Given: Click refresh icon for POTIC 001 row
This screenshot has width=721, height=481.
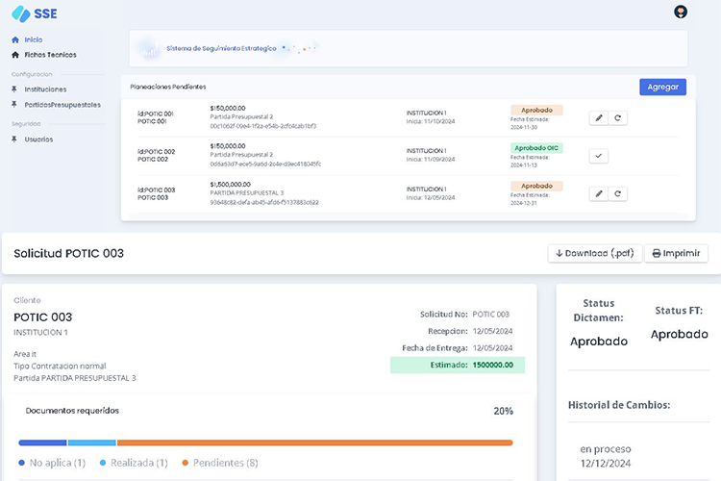Looking at the screenshot, I should tap(618, 117).
